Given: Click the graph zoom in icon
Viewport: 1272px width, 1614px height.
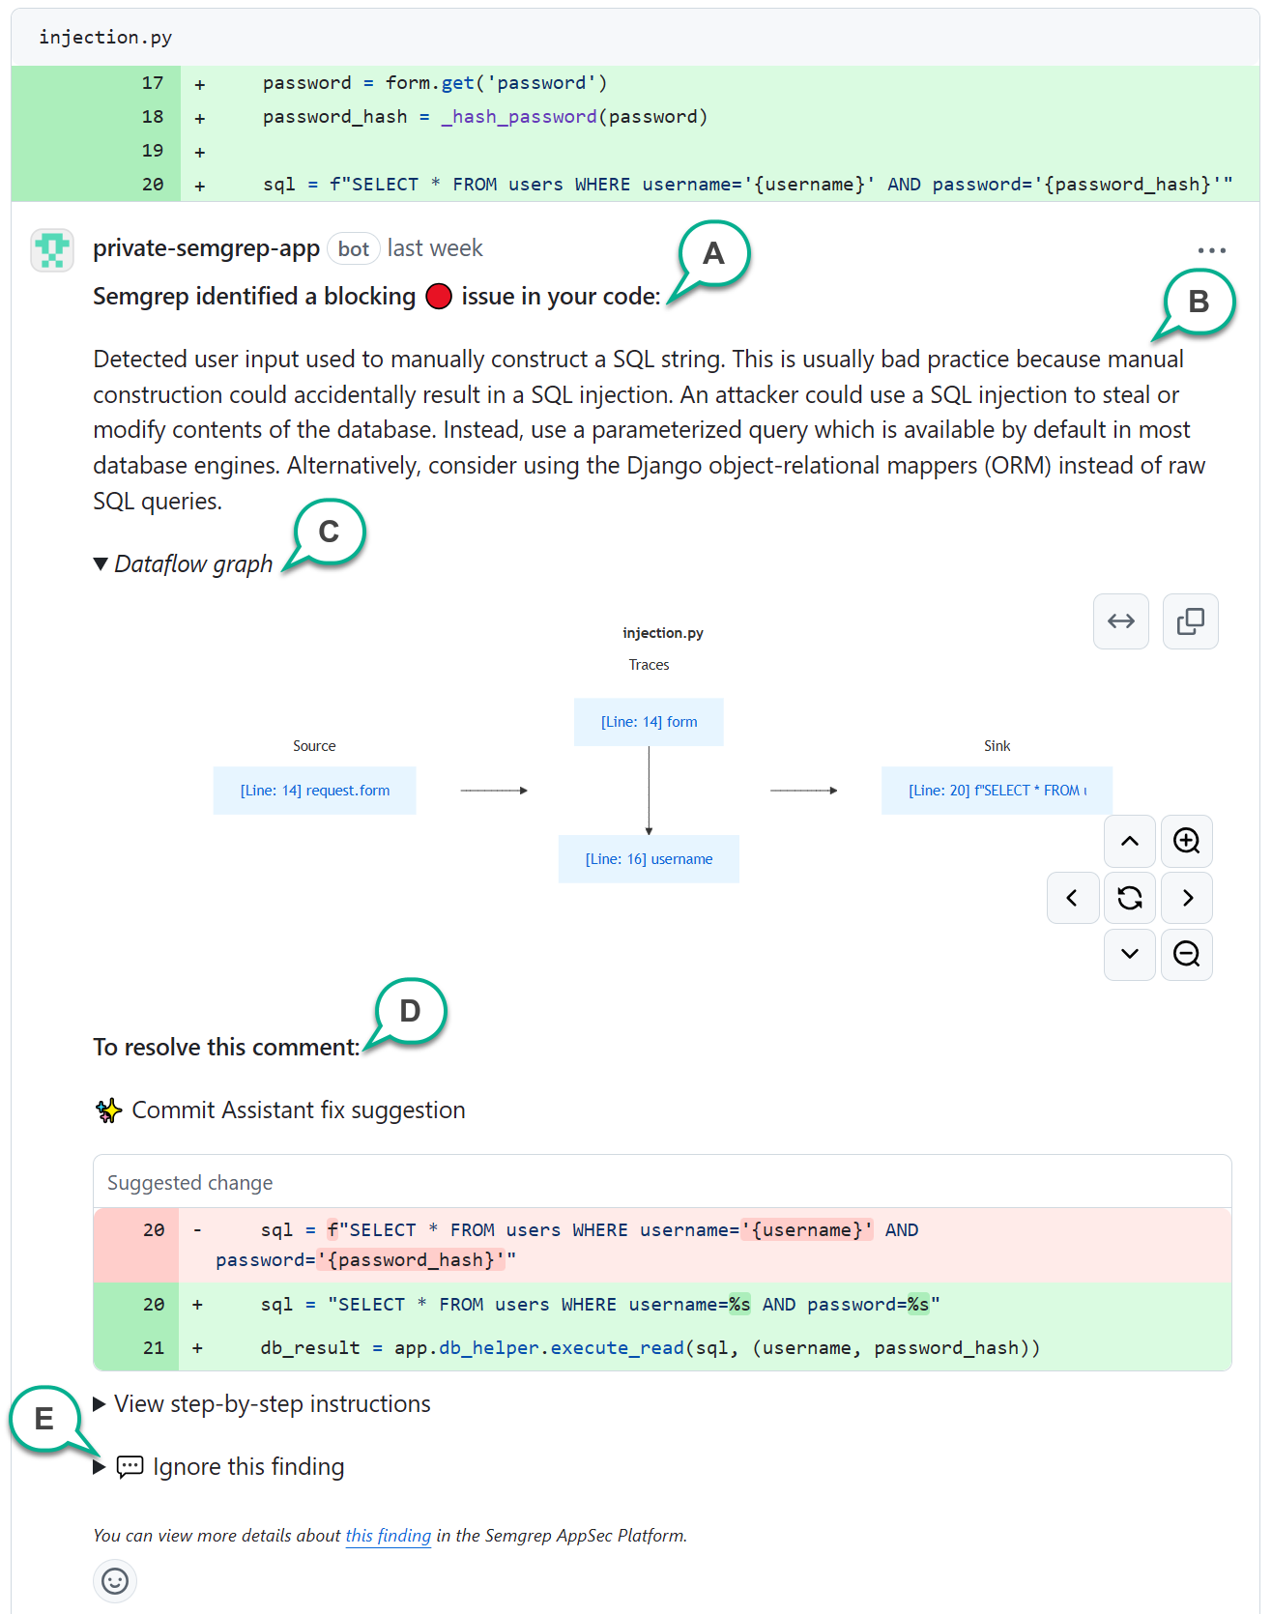Looking at the screenshot, I should [1186, 841].
